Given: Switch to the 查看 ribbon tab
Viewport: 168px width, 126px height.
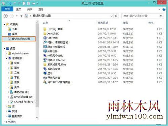Looking at the screenshot, I should click(41, 9).
